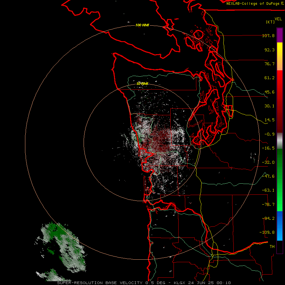Click the 107.8 value on velocity scale
Screen dimensions: 285x285
(268, 35)
